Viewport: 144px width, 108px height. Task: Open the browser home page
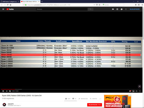click(x=10, y=5)
